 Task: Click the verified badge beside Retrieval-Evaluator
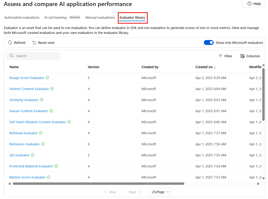click(41, 133)
